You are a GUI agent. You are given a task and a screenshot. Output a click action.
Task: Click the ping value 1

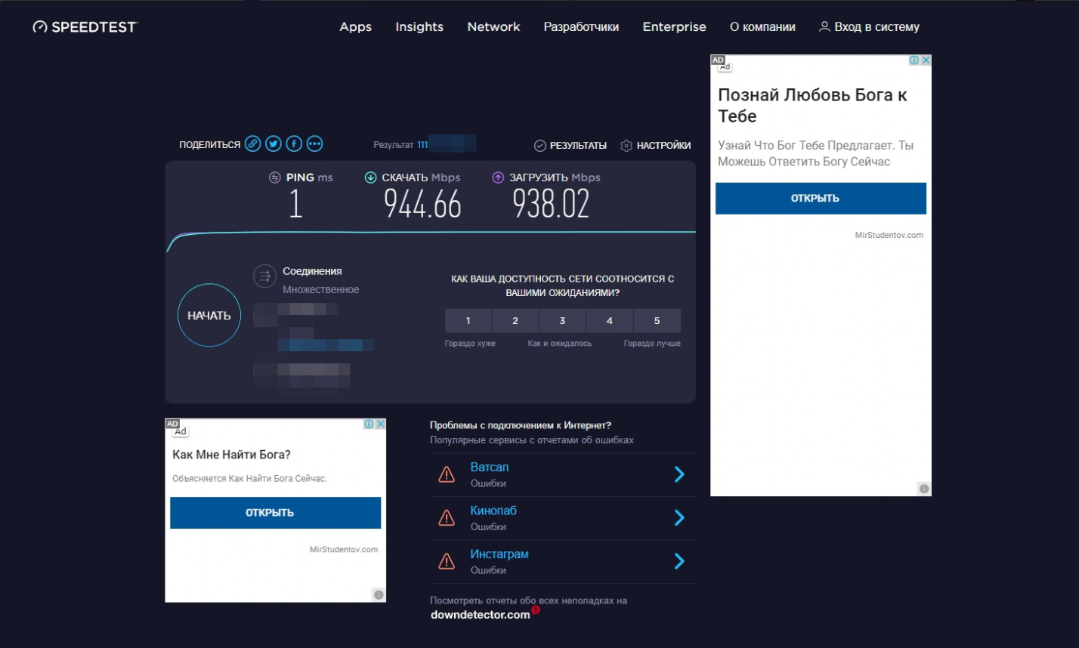295,203
